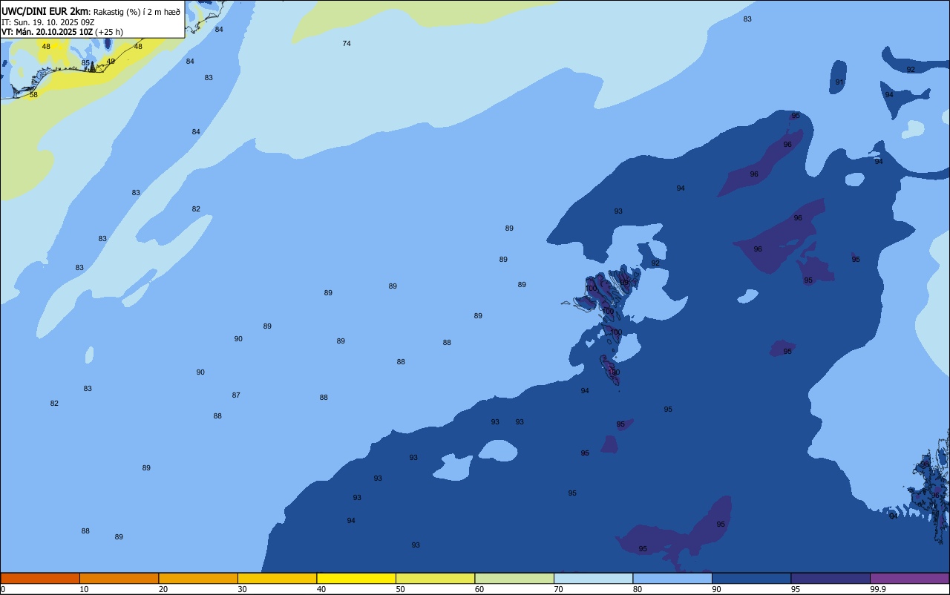Pick the navy 95–99.9 legend color segment

(x=831, y=578)
